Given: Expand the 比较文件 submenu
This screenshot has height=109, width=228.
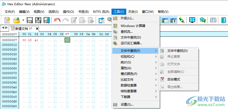Looking at the screenshot, I should tap(135, 79).
